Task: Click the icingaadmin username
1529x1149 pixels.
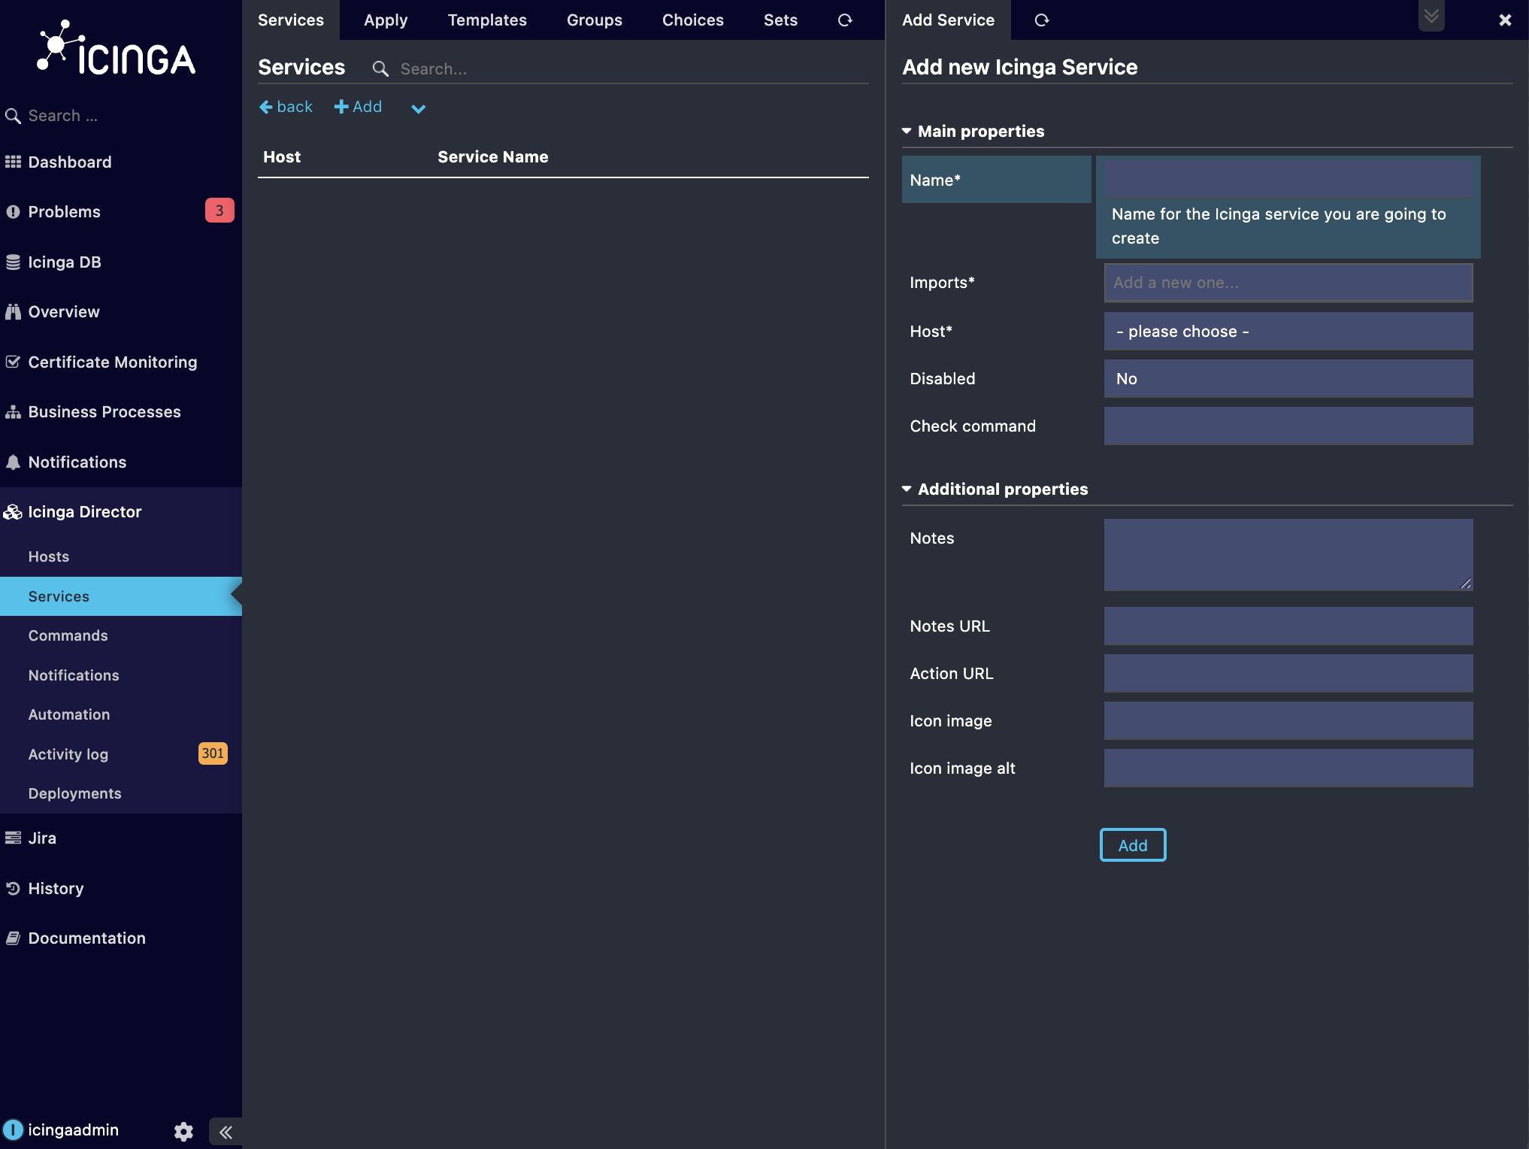Action: 74,1130
